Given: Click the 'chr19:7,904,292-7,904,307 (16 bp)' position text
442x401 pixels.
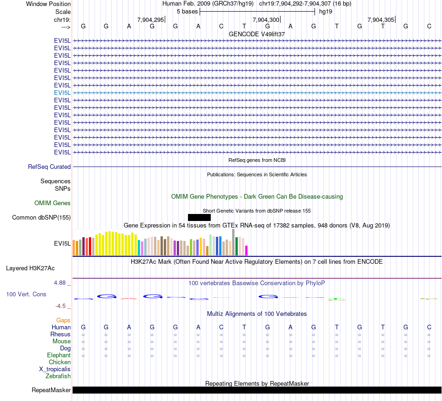Looking at the screenshot, I should tap(305, 4).
